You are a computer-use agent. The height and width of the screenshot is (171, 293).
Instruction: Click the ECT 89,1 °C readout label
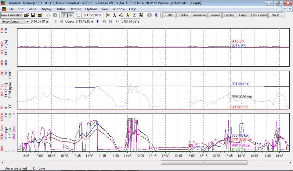[240, 84]
